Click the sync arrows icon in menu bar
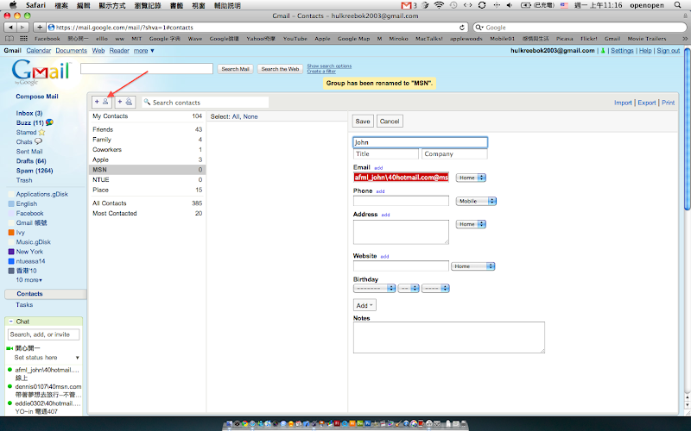 (x=482, y=5)
